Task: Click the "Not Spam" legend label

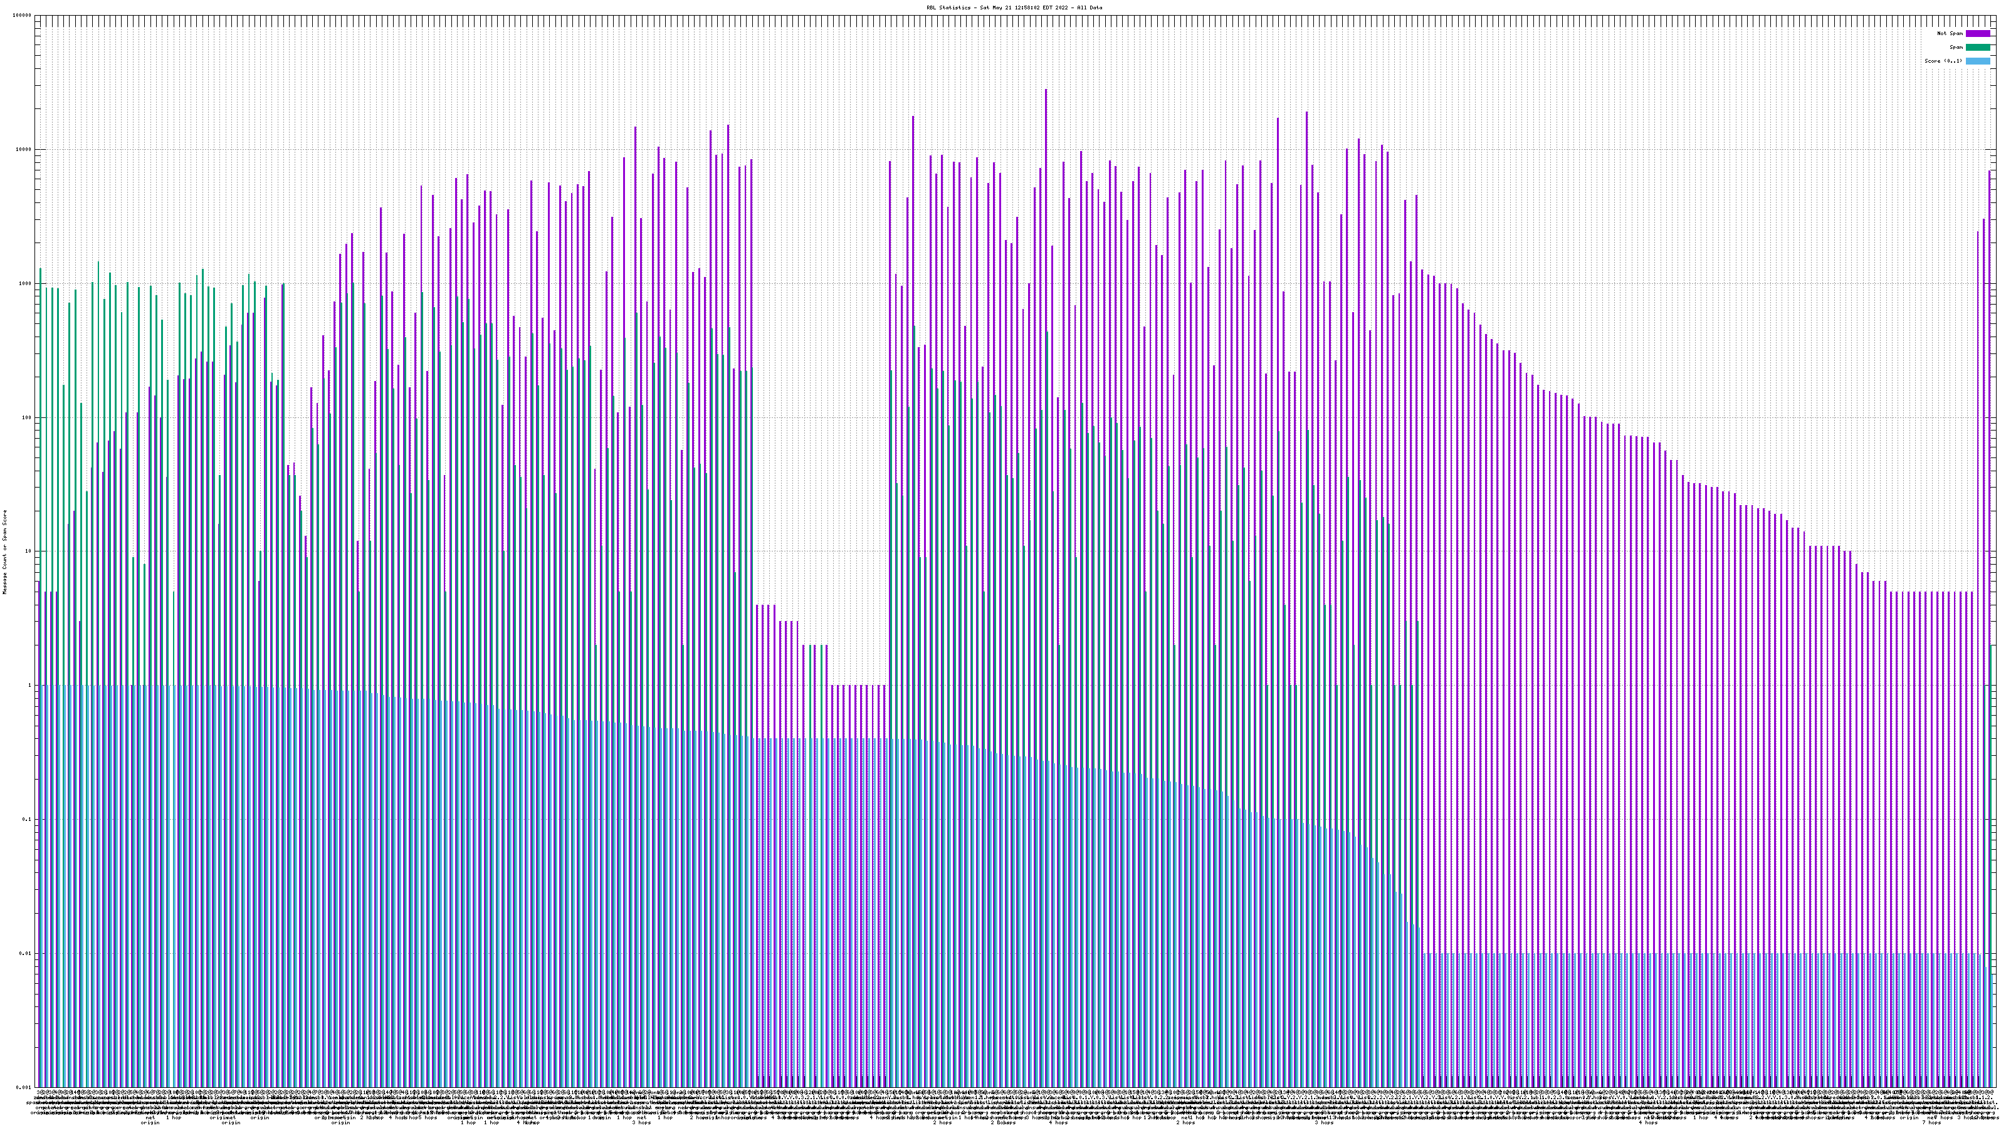Action: click(1950, 33)
